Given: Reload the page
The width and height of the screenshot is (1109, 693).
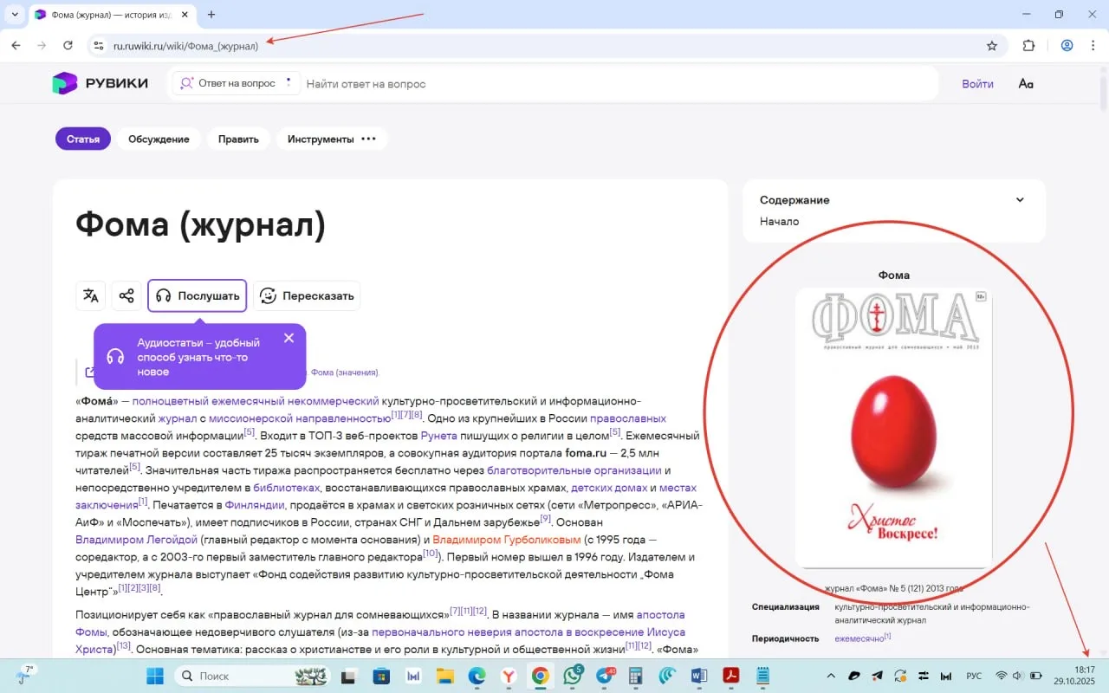Looking at the screenshot, I should [x=68, y=46].
